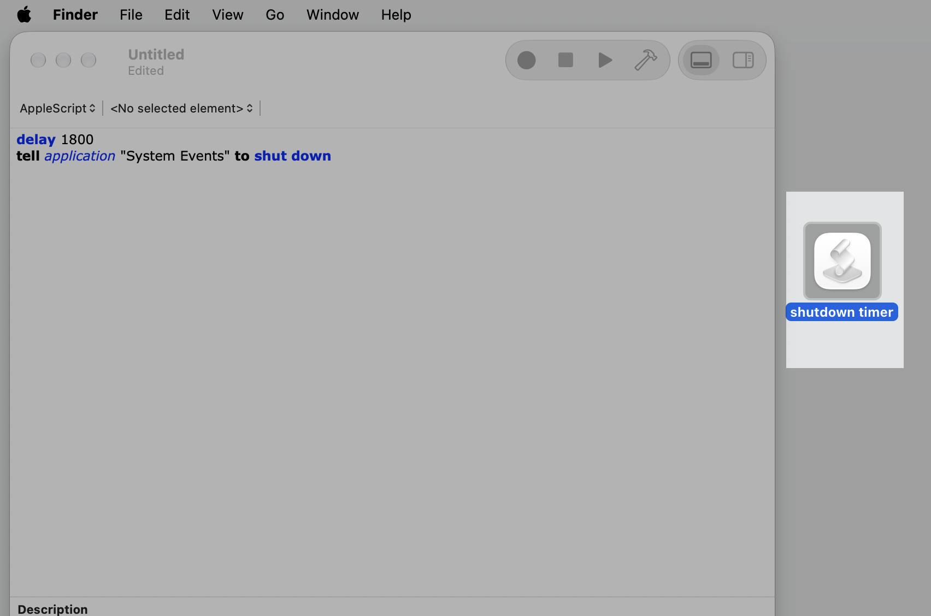931x616 pixels.
Task: Toggle the bottom accessory pane
Action: pyautogui.click(x=701, y=60)
